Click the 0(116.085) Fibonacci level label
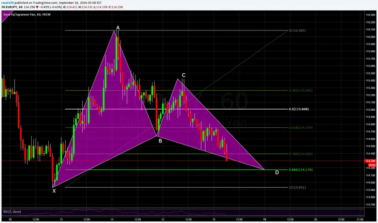The height and width of the screenshot is (223, 378). pos(297,30)
